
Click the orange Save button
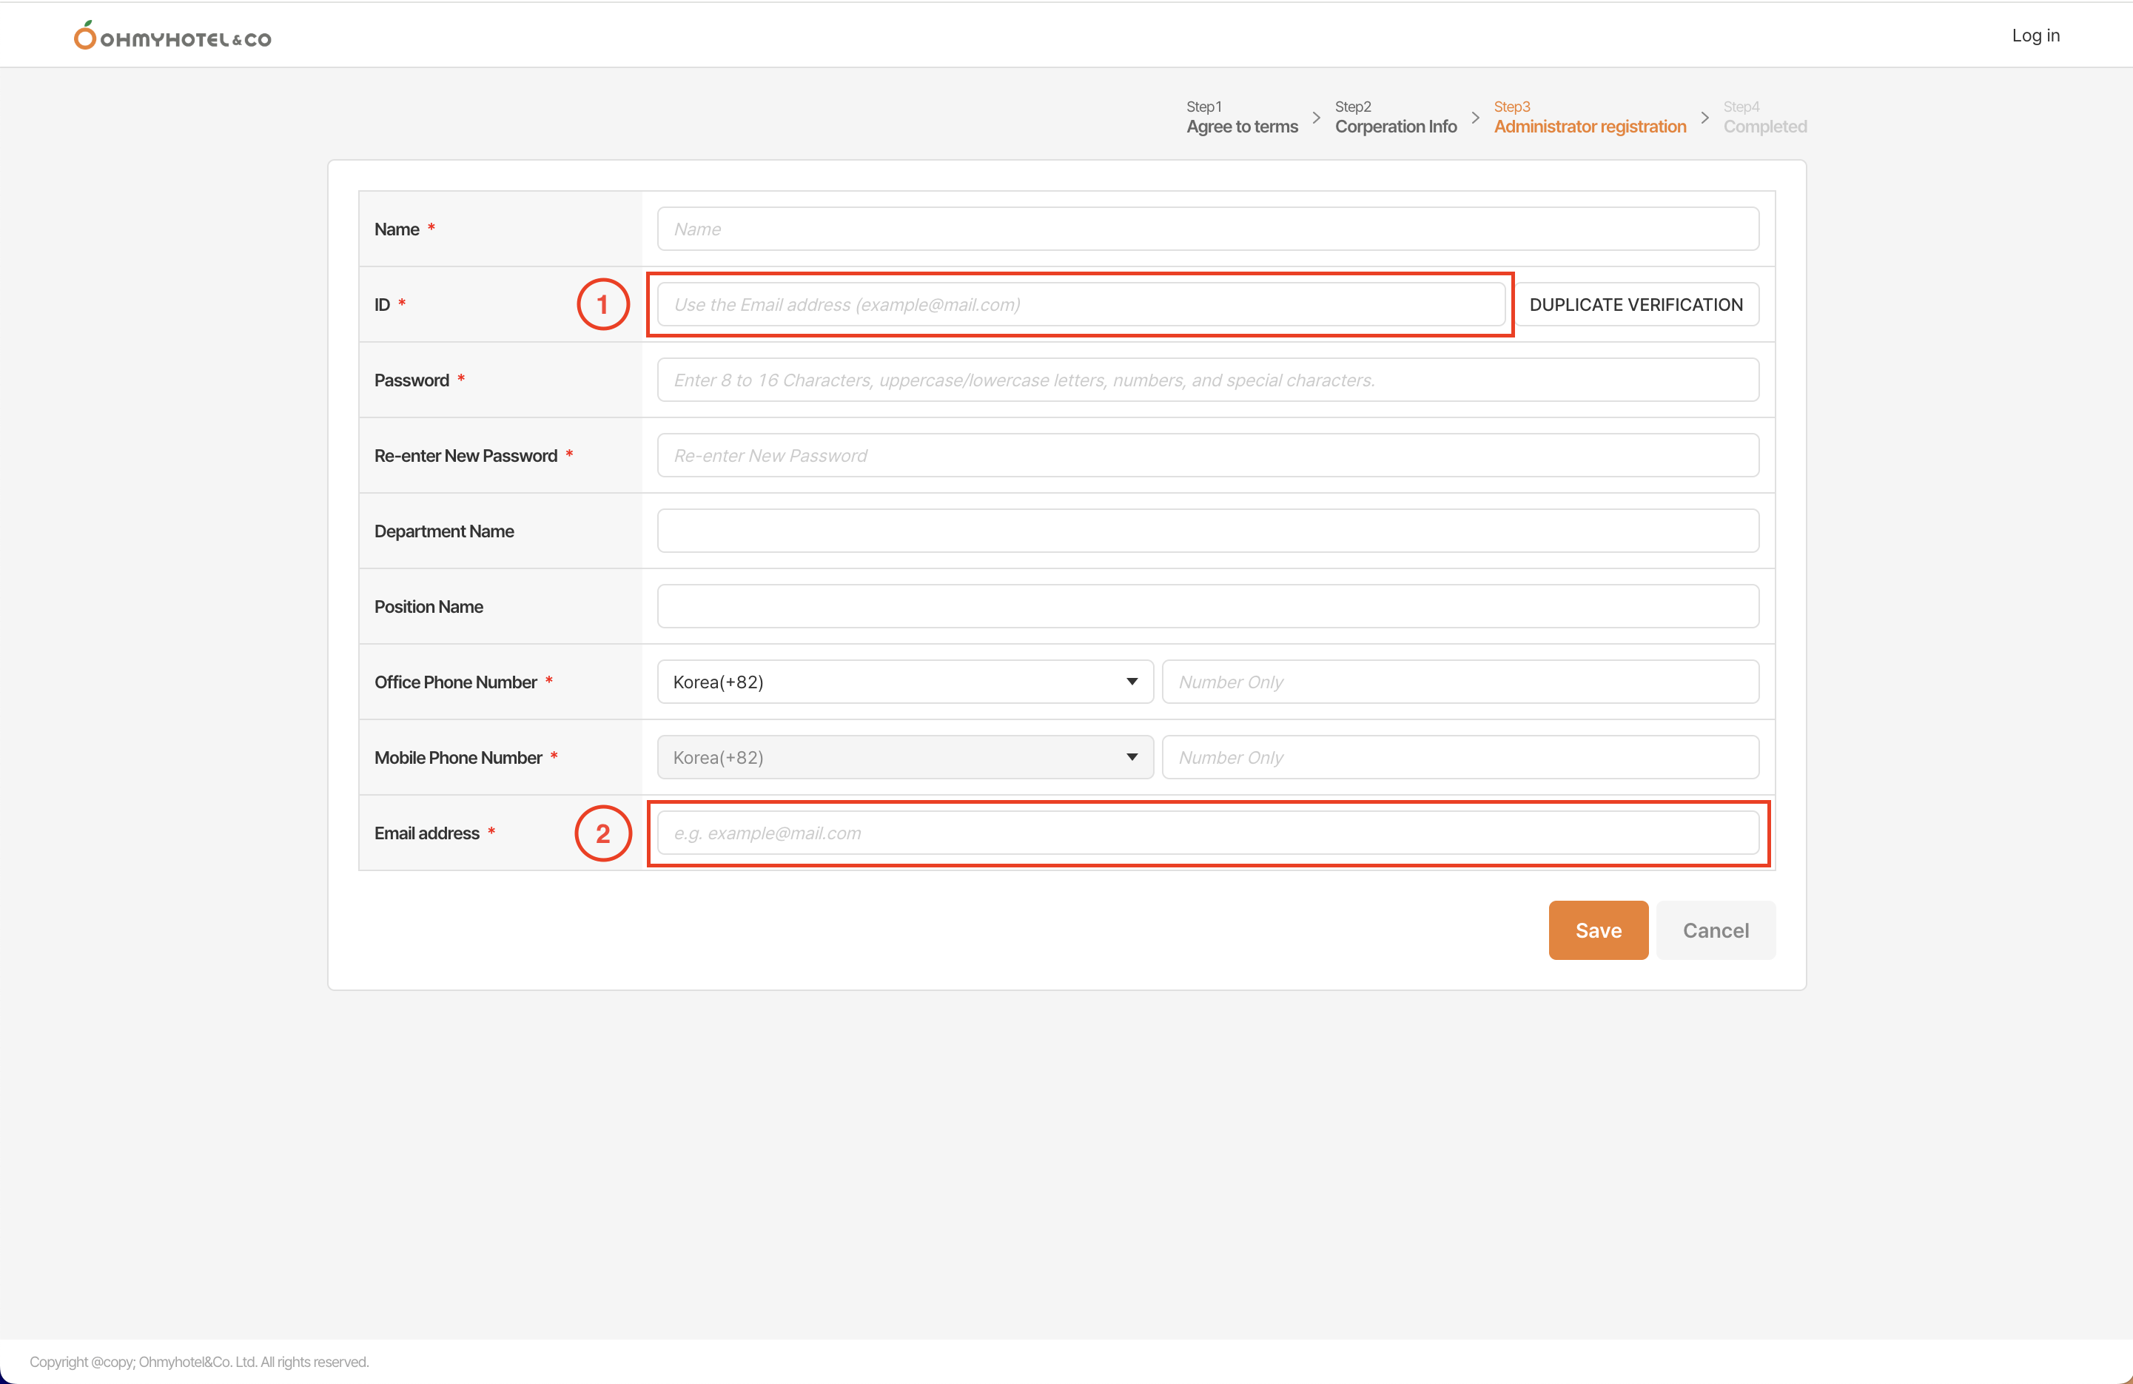[x=1597, y=930]
